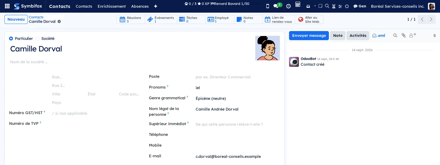Open Genre grammatical Épicène dropdown
Viewport: 440px width, 165px height.
tap(237, 98)
